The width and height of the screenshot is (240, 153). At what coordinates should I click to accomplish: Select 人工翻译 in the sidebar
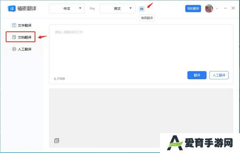22,49
